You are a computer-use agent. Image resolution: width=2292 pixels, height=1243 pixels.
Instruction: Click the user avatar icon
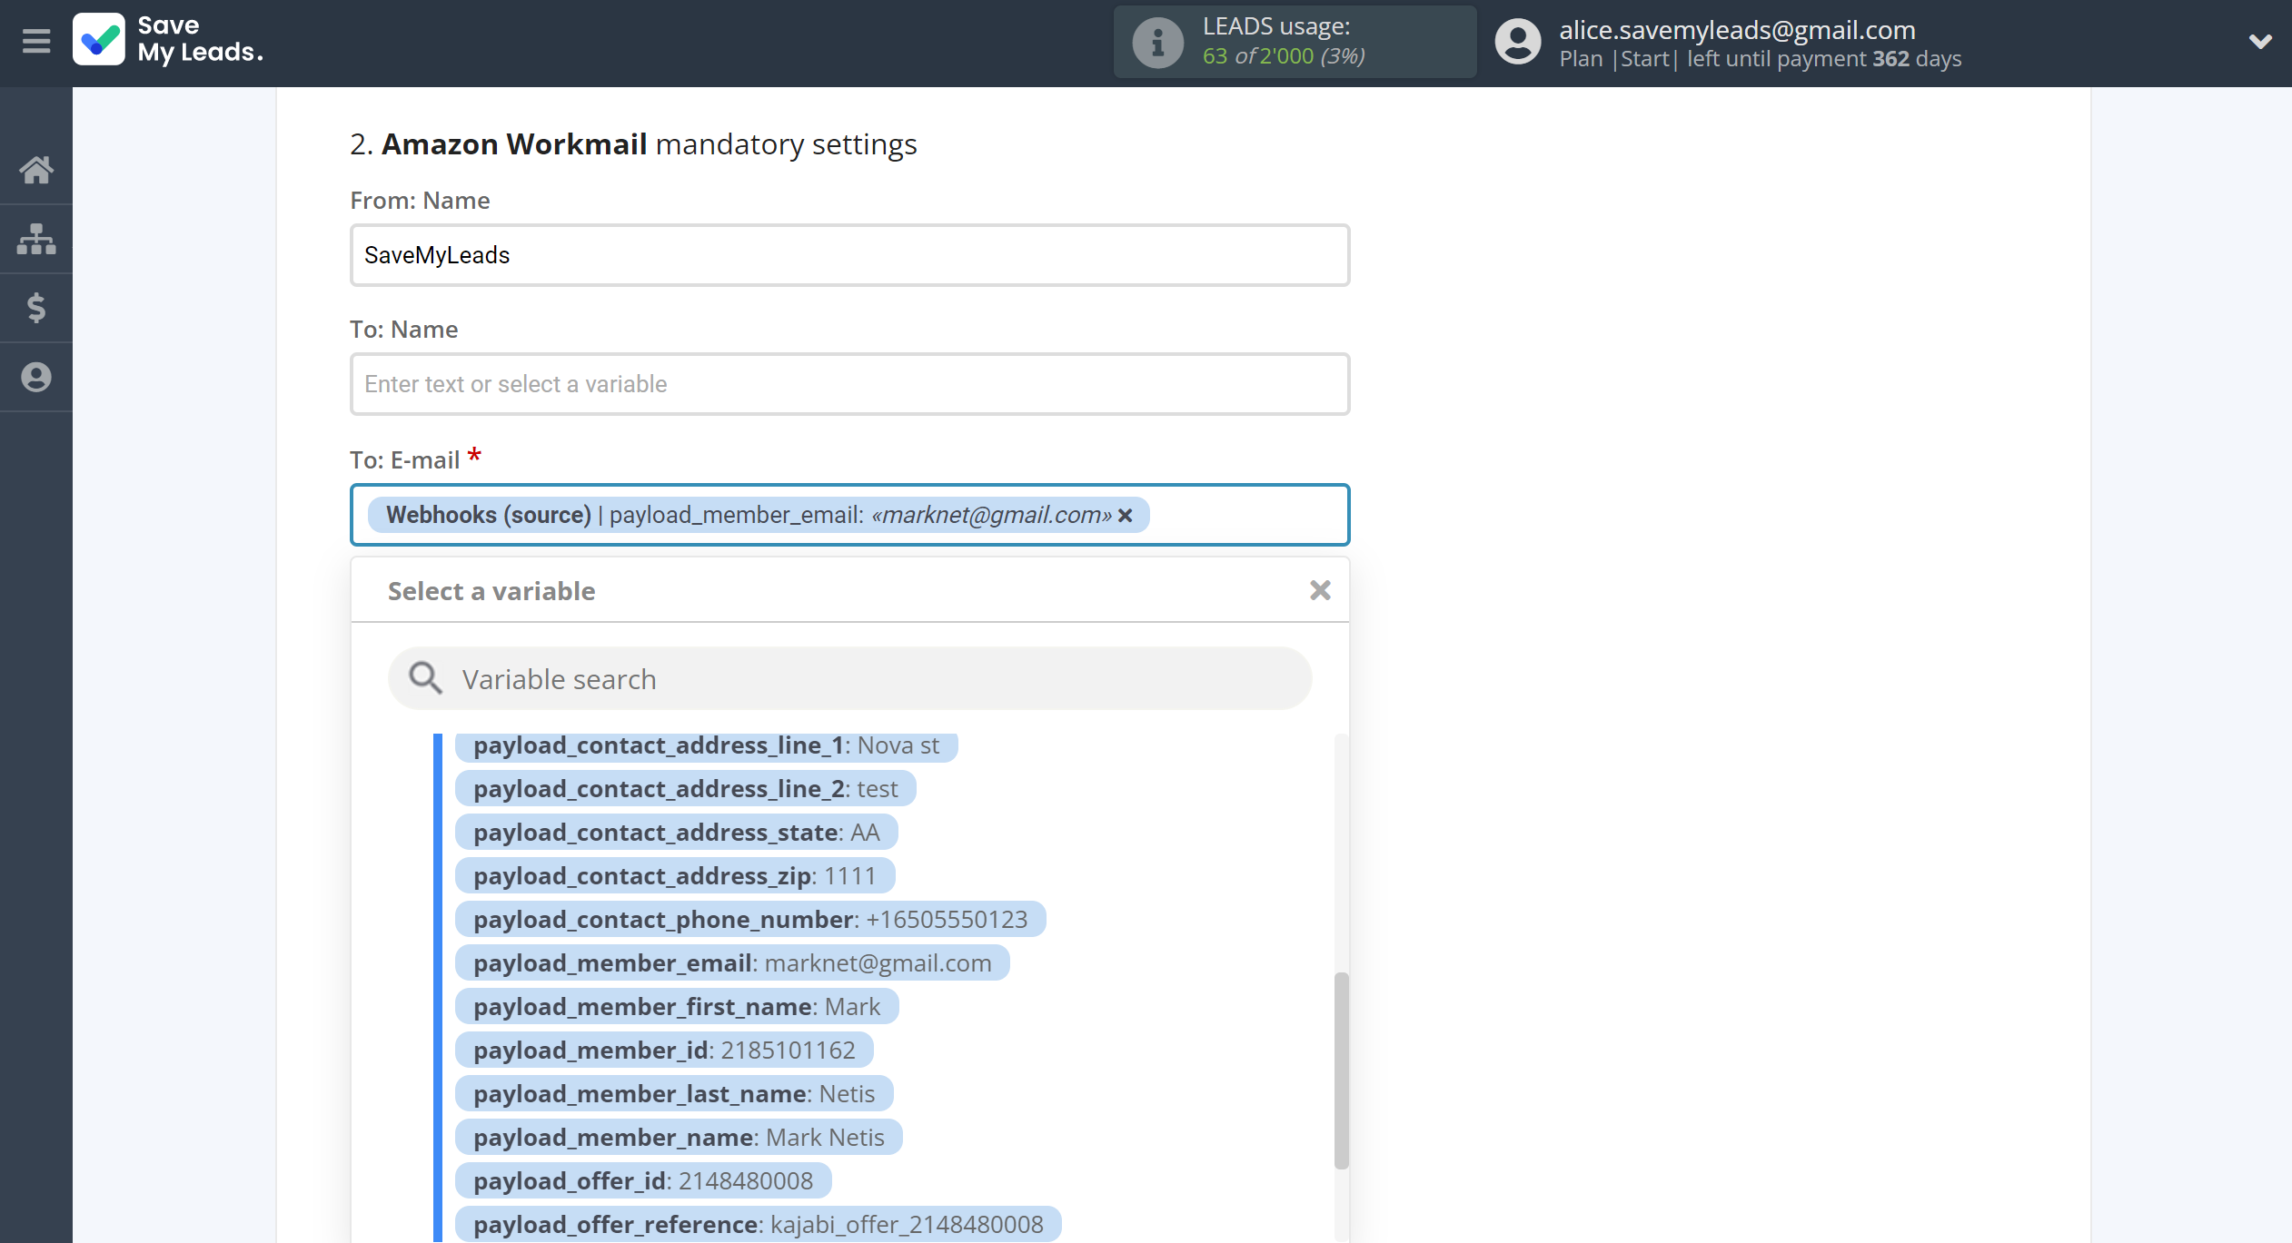click(x=1517, y=42)
